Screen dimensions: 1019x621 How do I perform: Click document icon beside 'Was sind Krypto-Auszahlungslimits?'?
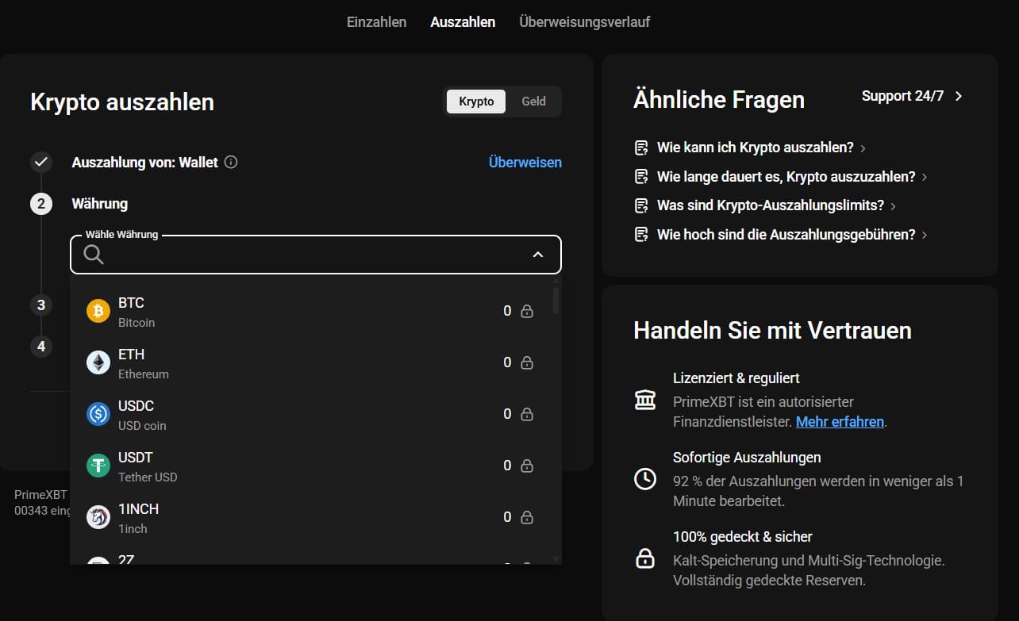click(641, 205)
